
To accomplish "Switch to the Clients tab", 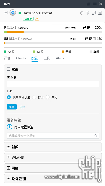I will tap(21, 58).
